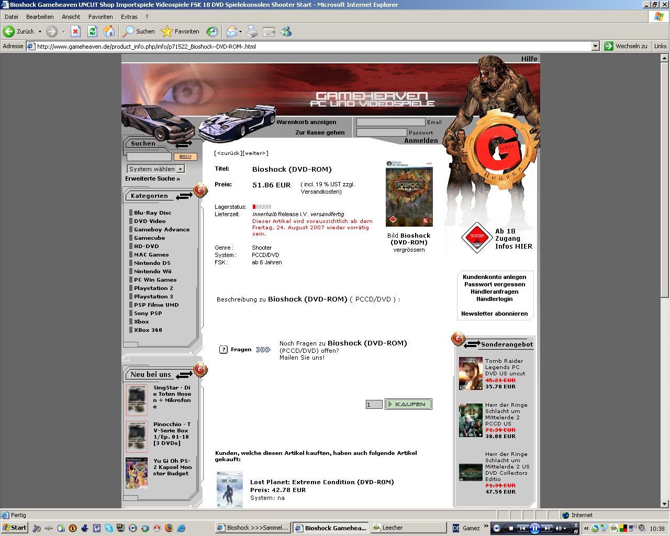Image resolution: width=670 pixels, height=536 pixels.
Task: Click Kundenkonto anlegen link
Action: [x=494, y=277]
